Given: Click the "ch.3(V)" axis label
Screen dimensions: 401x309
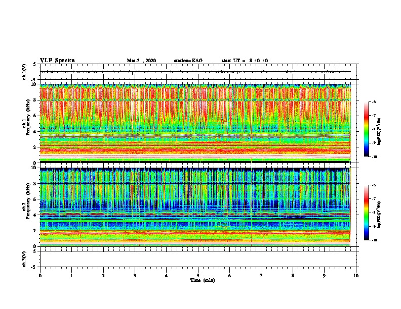Looking at the screenshot, I should point(24,259).
